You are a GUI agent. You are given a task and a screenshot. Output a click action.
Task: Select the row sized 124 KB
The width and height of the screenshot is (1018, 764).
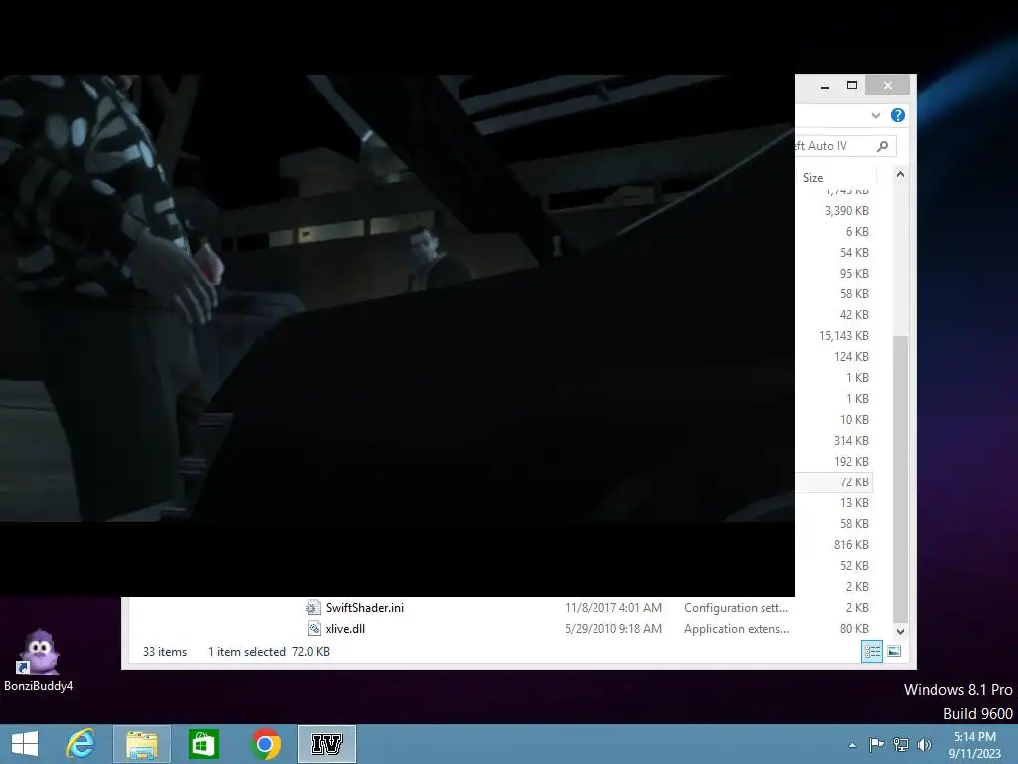(x=851, y=357)
